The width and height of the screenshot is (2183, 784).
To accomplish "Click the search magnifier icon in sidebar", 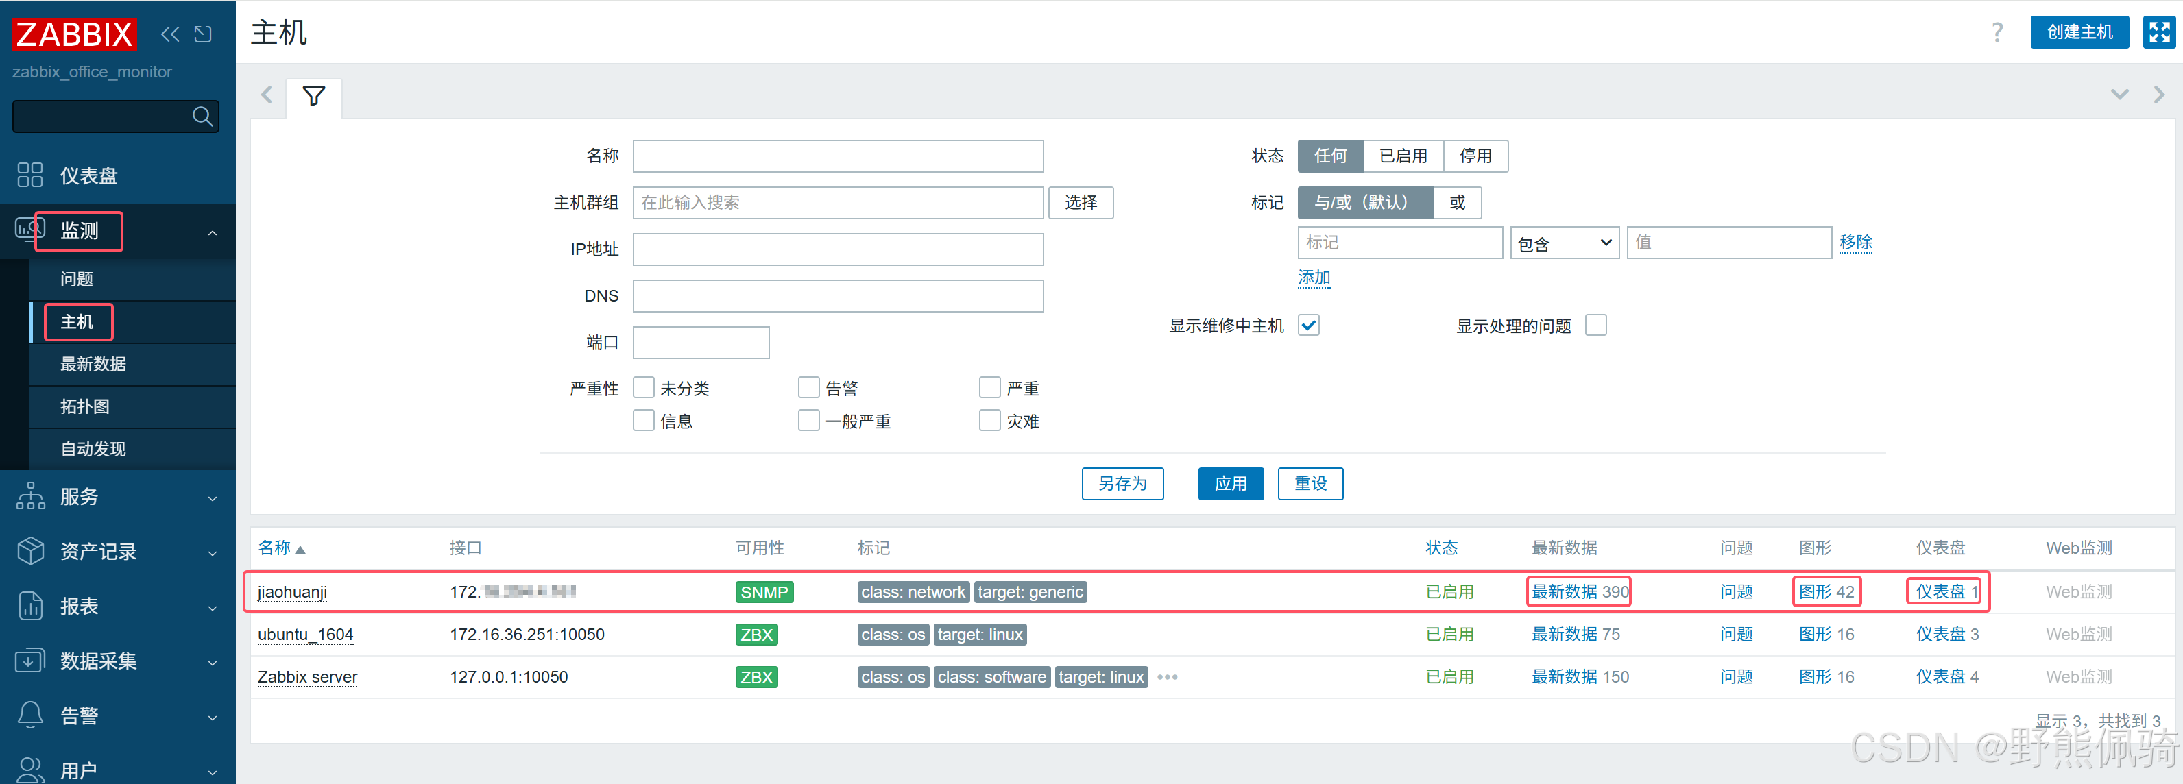I will pos(202,116).
